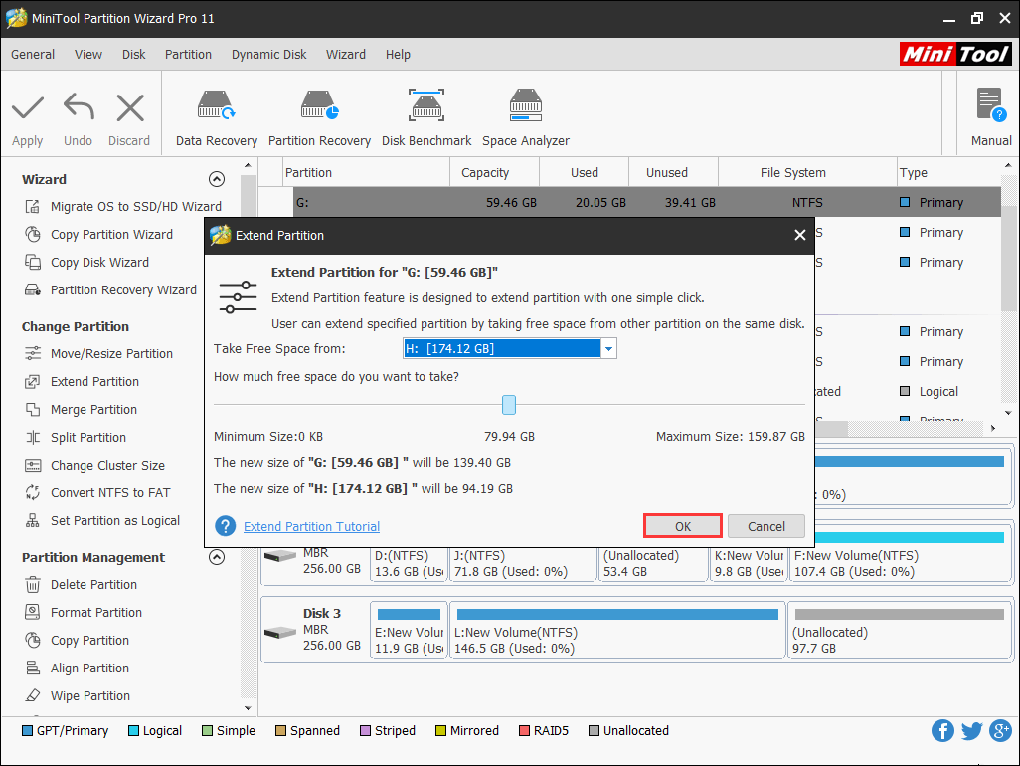Open the Help menu
This screenshot has height=766, width=1020.
pyautogui.click(x=398, y=54)
